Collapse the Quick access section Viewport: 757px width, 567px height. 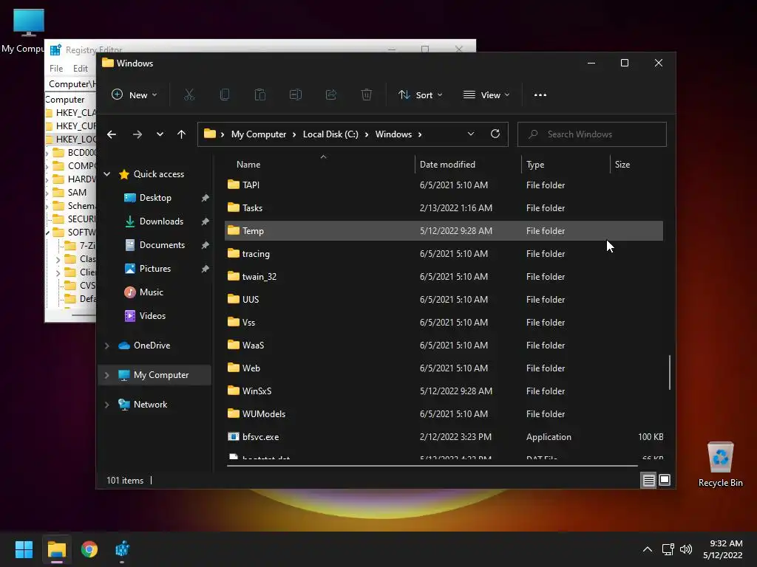pyautogui.click(x=107, y=174)
